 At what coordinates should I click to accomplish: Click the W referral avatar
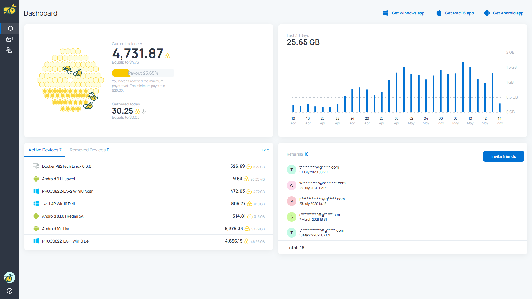click(291, 185)
